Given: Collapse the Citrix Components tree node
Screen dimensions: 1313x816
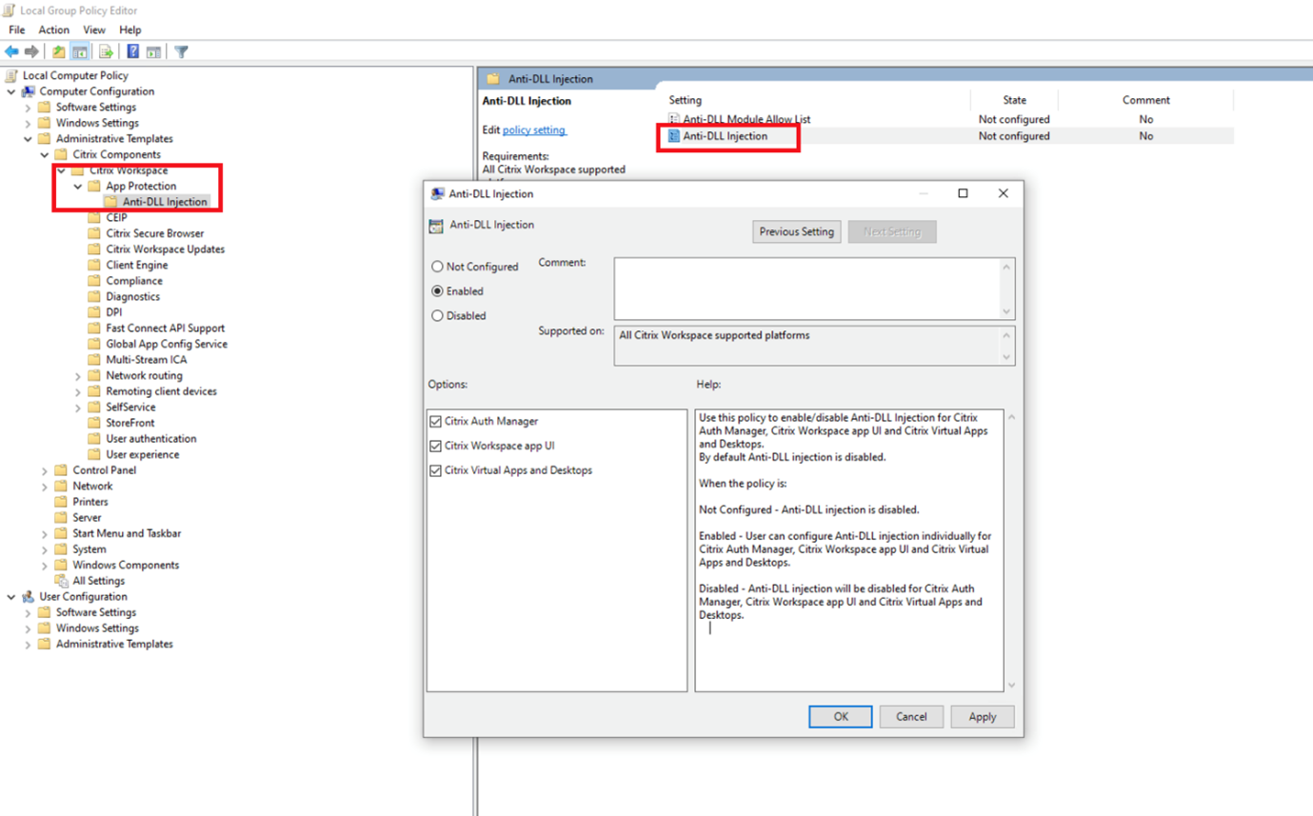Looking at the screenshot, I should (x=45, y=154).
